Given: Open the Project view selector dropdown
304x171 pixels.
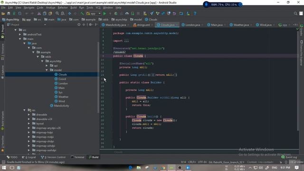Looking at the screenshot, I should [x=27, y=25].
